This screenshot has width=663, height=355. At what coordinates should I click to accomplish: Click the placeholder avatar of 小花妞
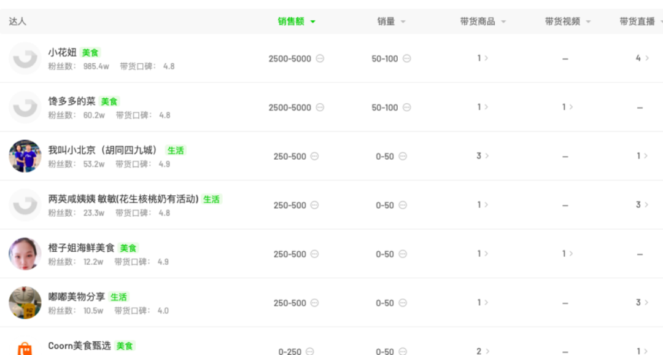25,59
